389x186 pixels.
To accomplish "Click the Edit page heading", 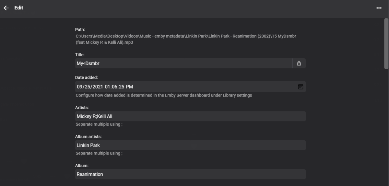I will [19, 8].
